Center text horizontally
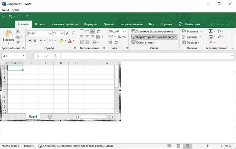236x149 pixels. coord(87,37)
